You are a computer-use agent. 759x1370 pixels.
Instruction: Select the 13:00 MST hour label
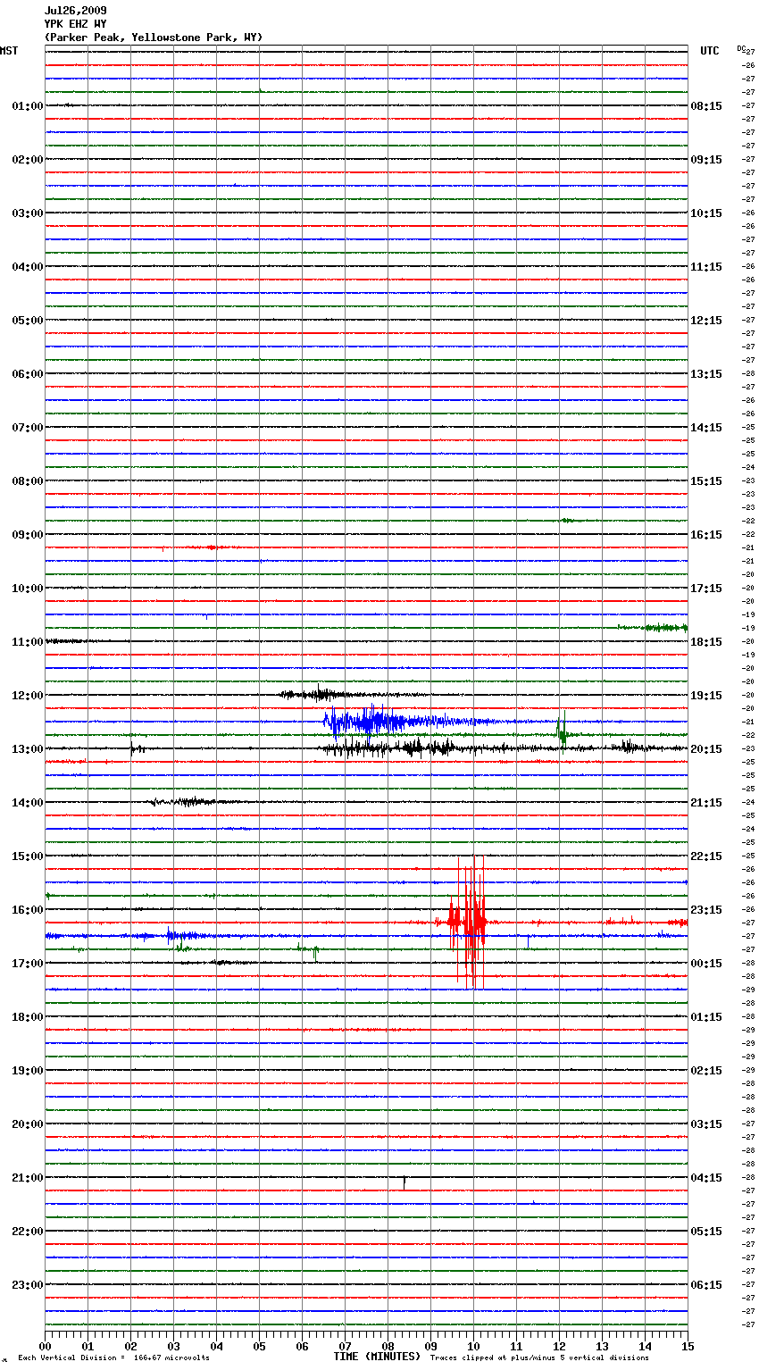[27, 749]
